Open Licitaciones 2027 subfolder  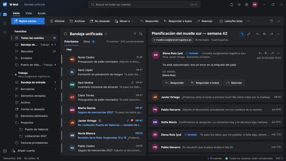tap(34, 136)
